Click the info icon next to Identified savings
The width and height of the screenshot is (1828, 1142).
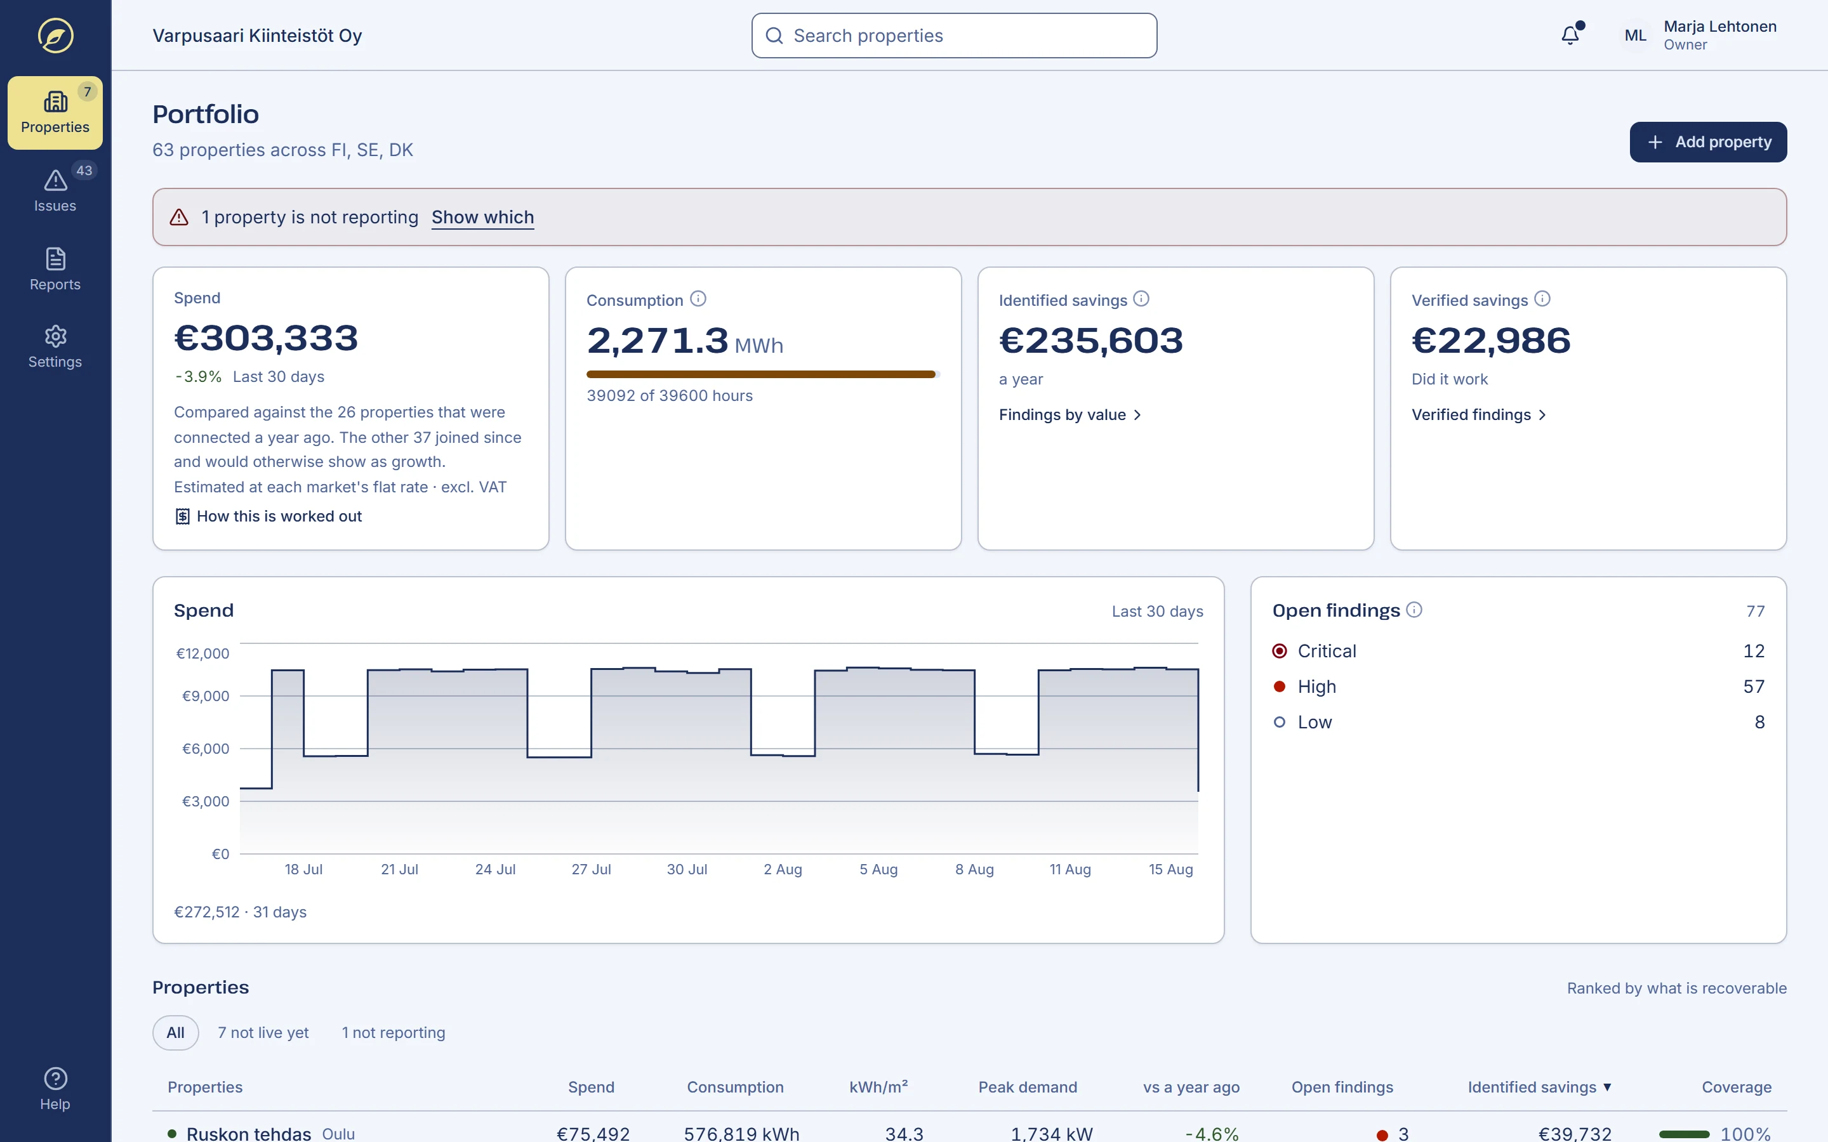click(1141, 299)
